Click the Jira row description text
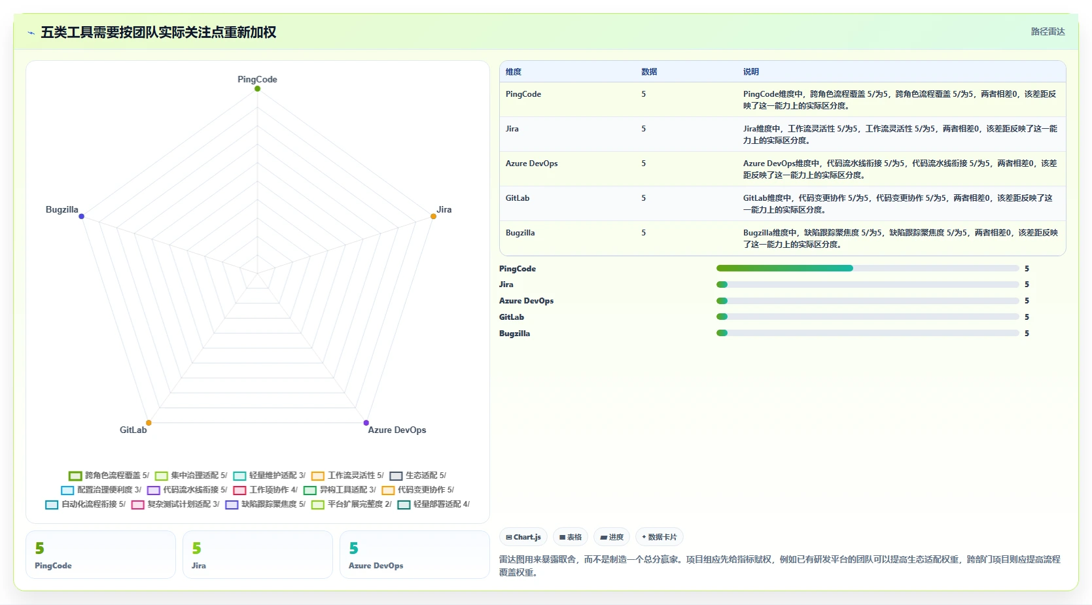This screenshot has width=1092, height=605. (900, 135)
